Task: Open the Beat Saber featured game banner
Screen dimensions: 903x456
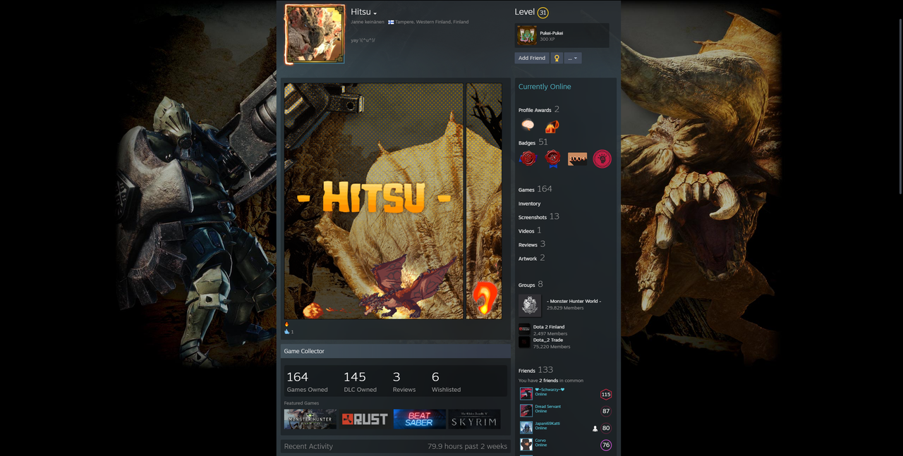Action: tap(420, 419)
